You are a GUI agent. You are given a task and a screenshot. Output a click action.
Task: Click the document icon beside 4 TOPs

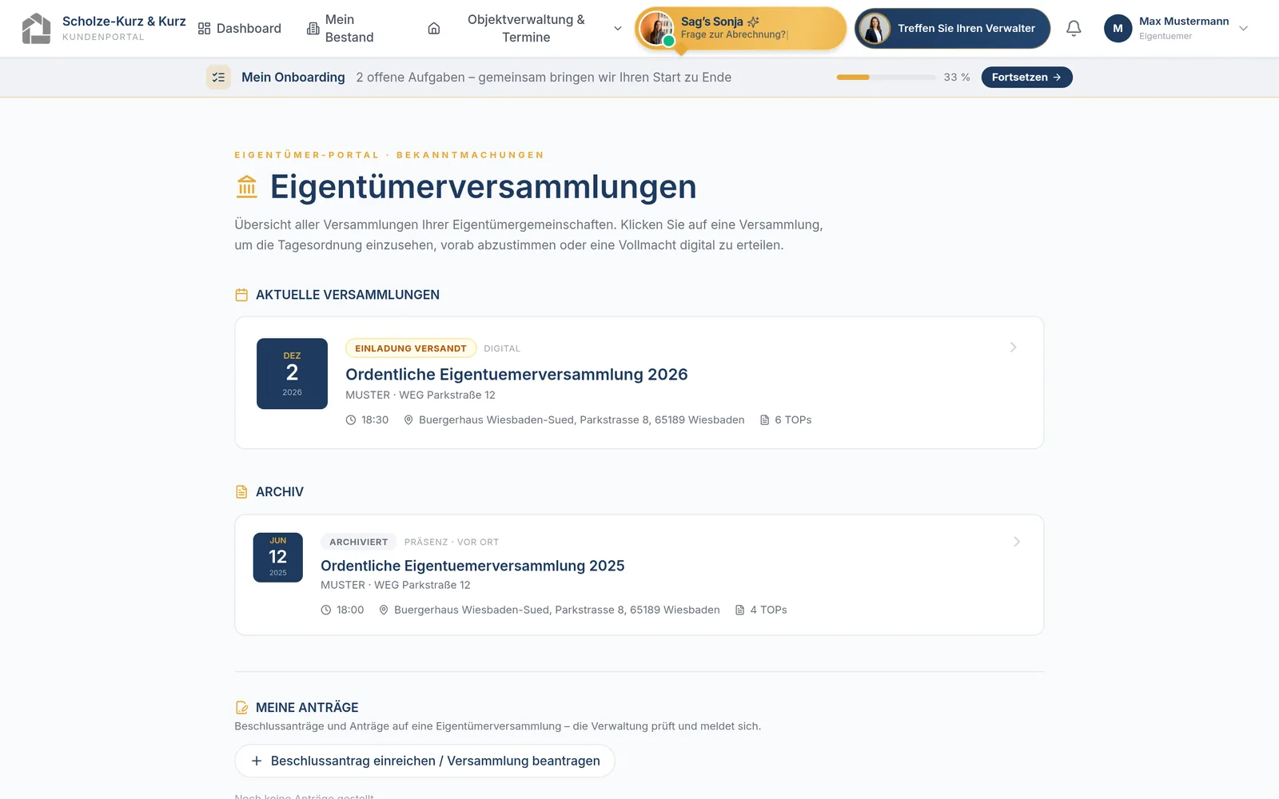[x=739, y=610]
